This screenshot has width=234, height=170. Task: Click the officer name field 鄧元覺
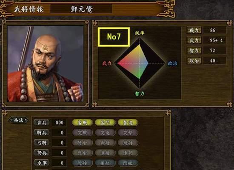click(x=82, y=9)
